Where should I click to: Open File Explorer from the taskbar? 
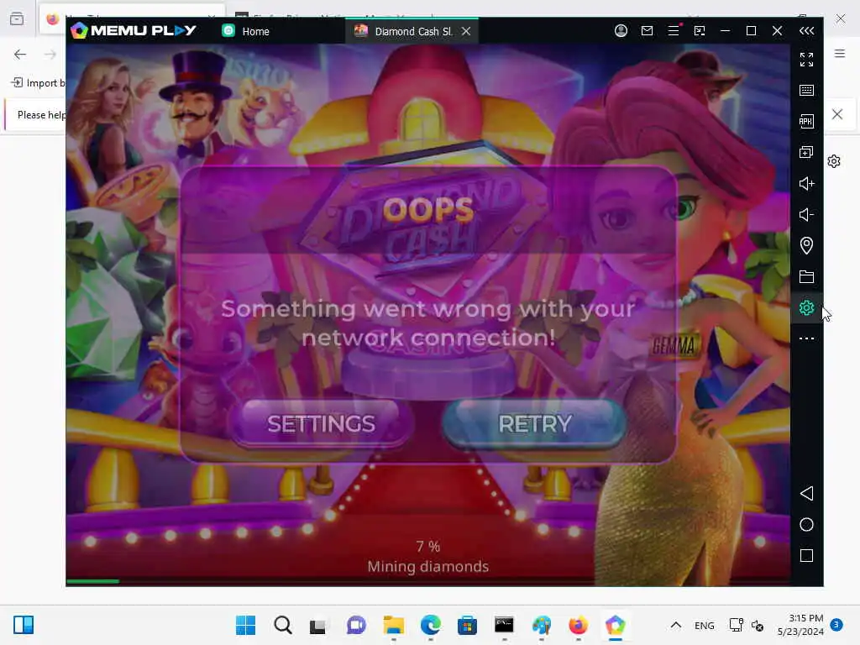tap(393, 625)
